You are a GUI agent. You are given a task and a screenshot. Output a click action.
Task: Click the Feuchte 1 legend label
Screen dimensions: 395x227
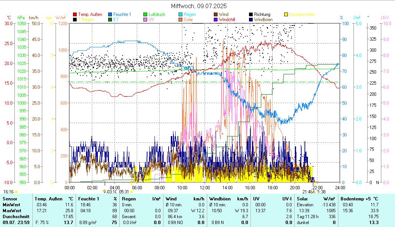pyautogui.click(x=122, y=14)
